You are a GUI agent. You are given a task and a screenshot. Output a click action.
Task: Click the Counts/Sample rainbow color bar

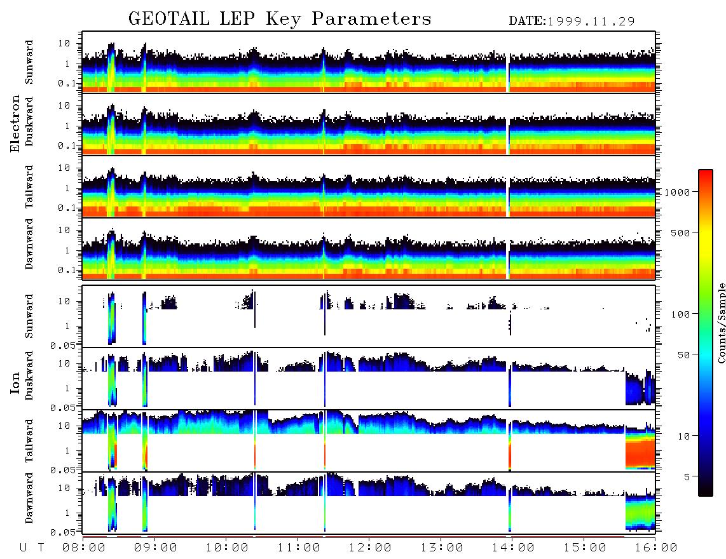pyautogui.click(x=705, y=333)
